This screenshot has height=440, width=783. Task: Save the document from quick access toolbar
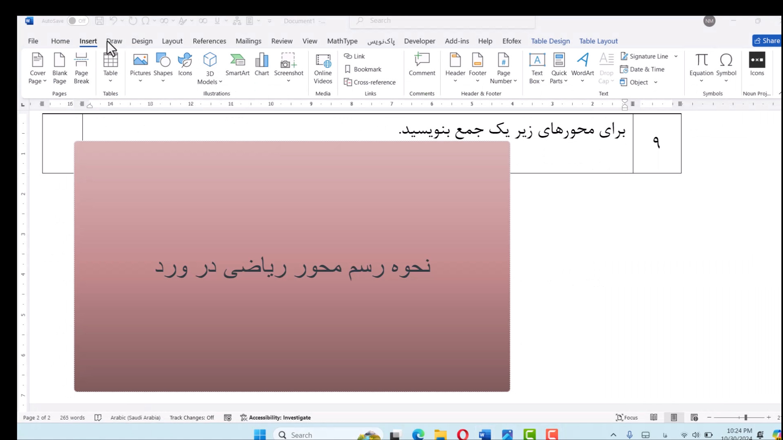99,21
